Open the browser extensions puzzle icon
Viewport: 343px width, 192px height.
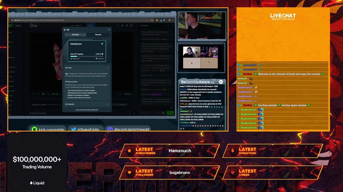click(164, 20)
